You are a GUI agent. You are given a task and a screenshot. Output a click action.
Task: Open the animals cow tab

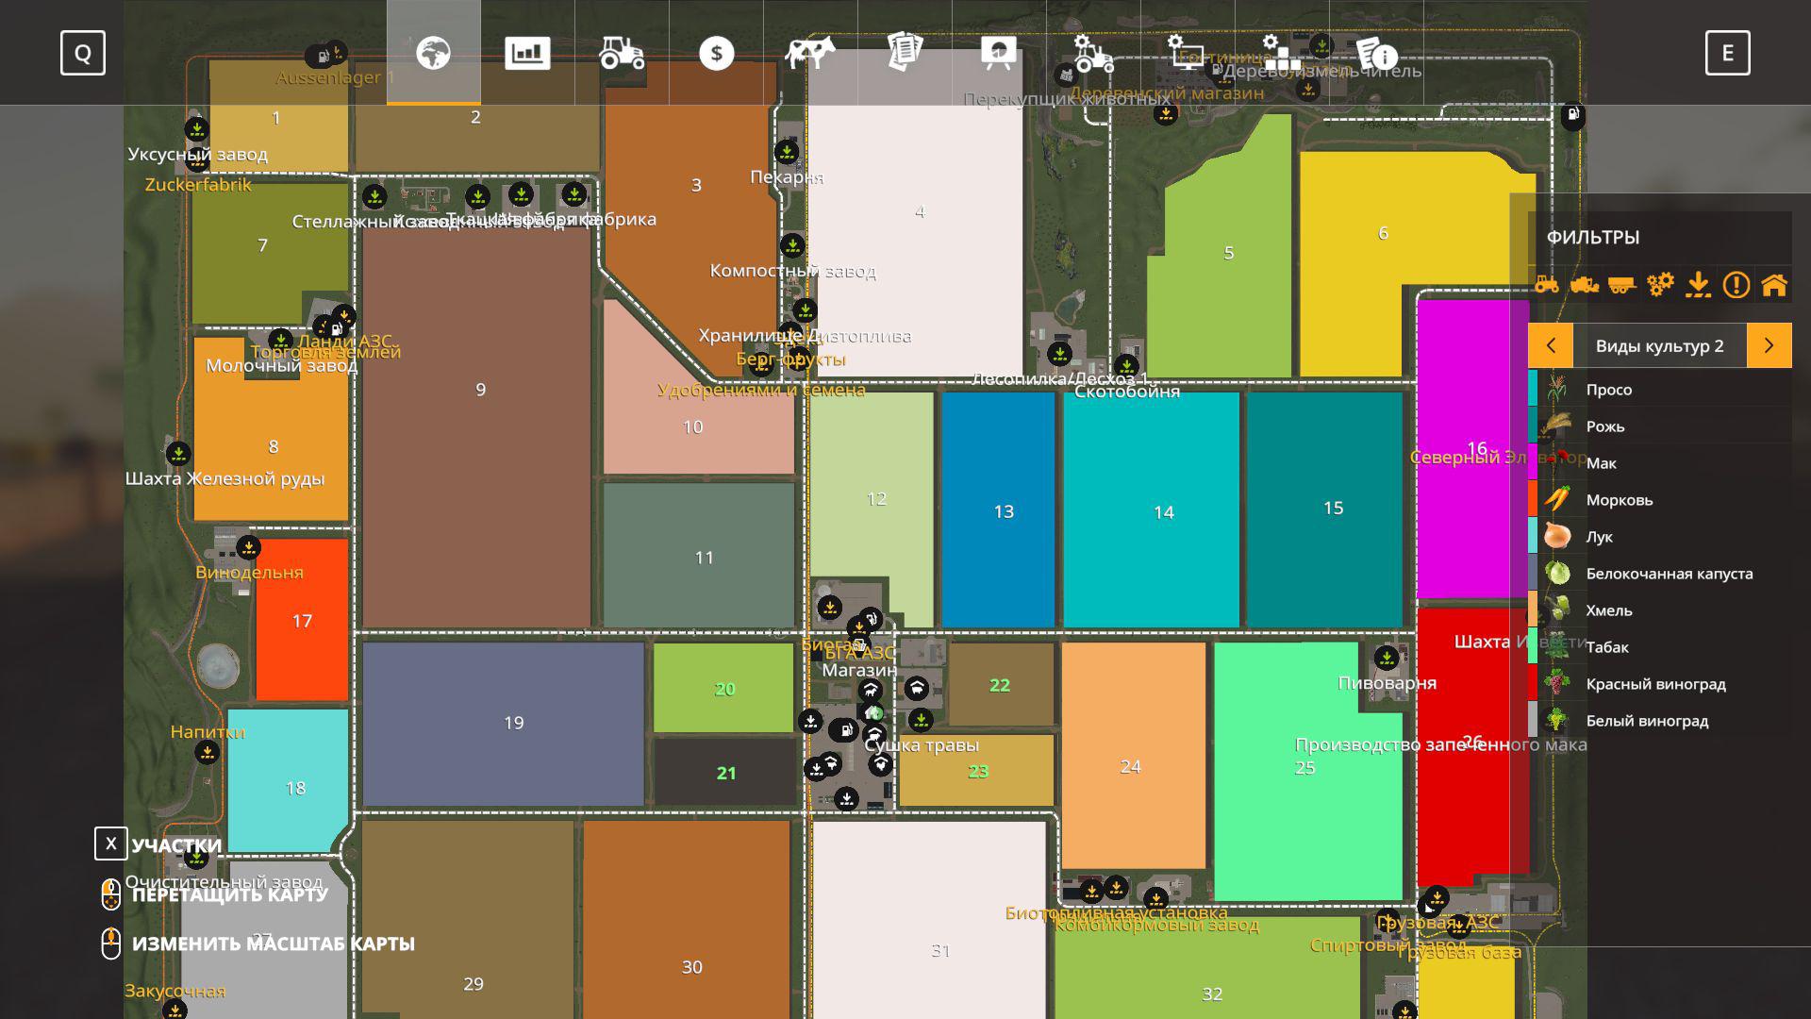[x=810, y=53]
